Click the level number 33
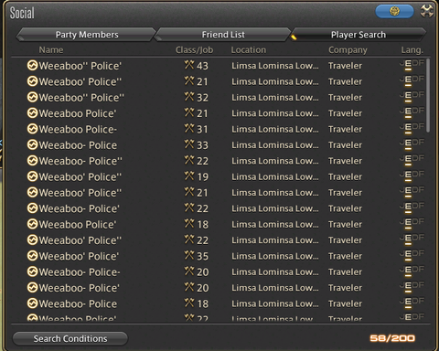439x351 pixels. pos(202,145)
